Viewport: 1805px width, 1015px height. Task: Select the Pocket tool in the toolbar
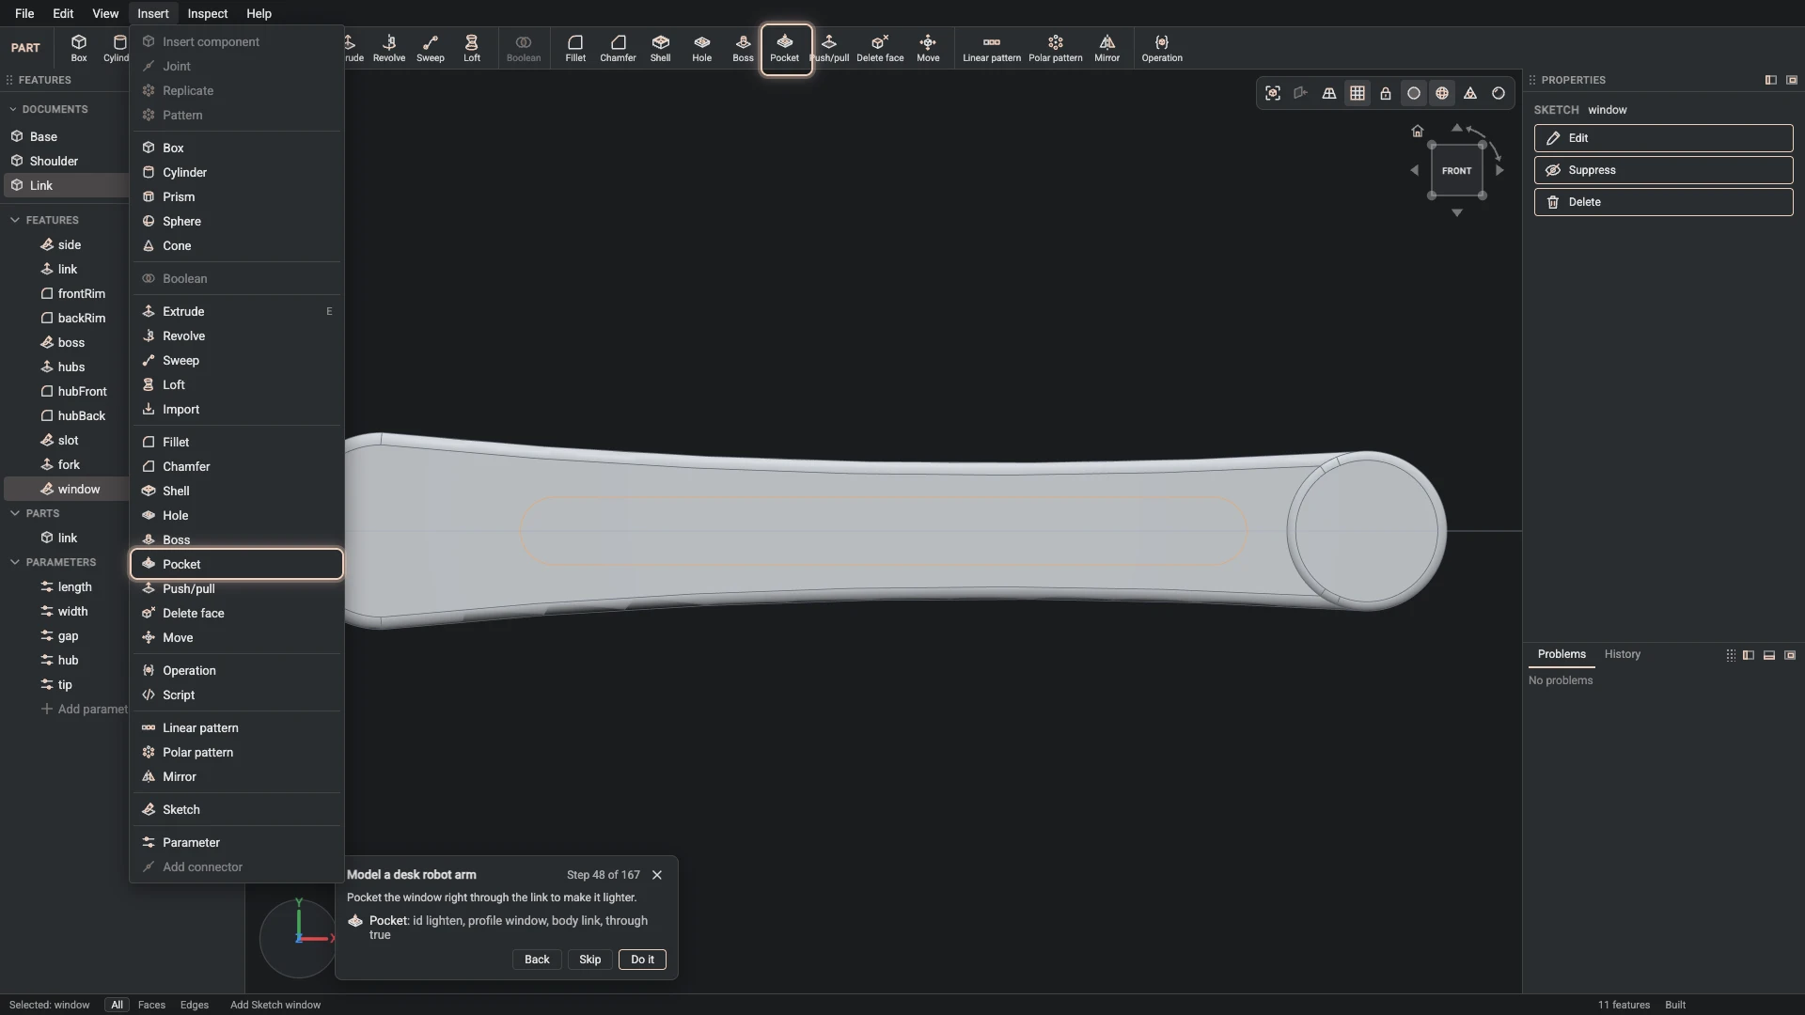[786, 49]
